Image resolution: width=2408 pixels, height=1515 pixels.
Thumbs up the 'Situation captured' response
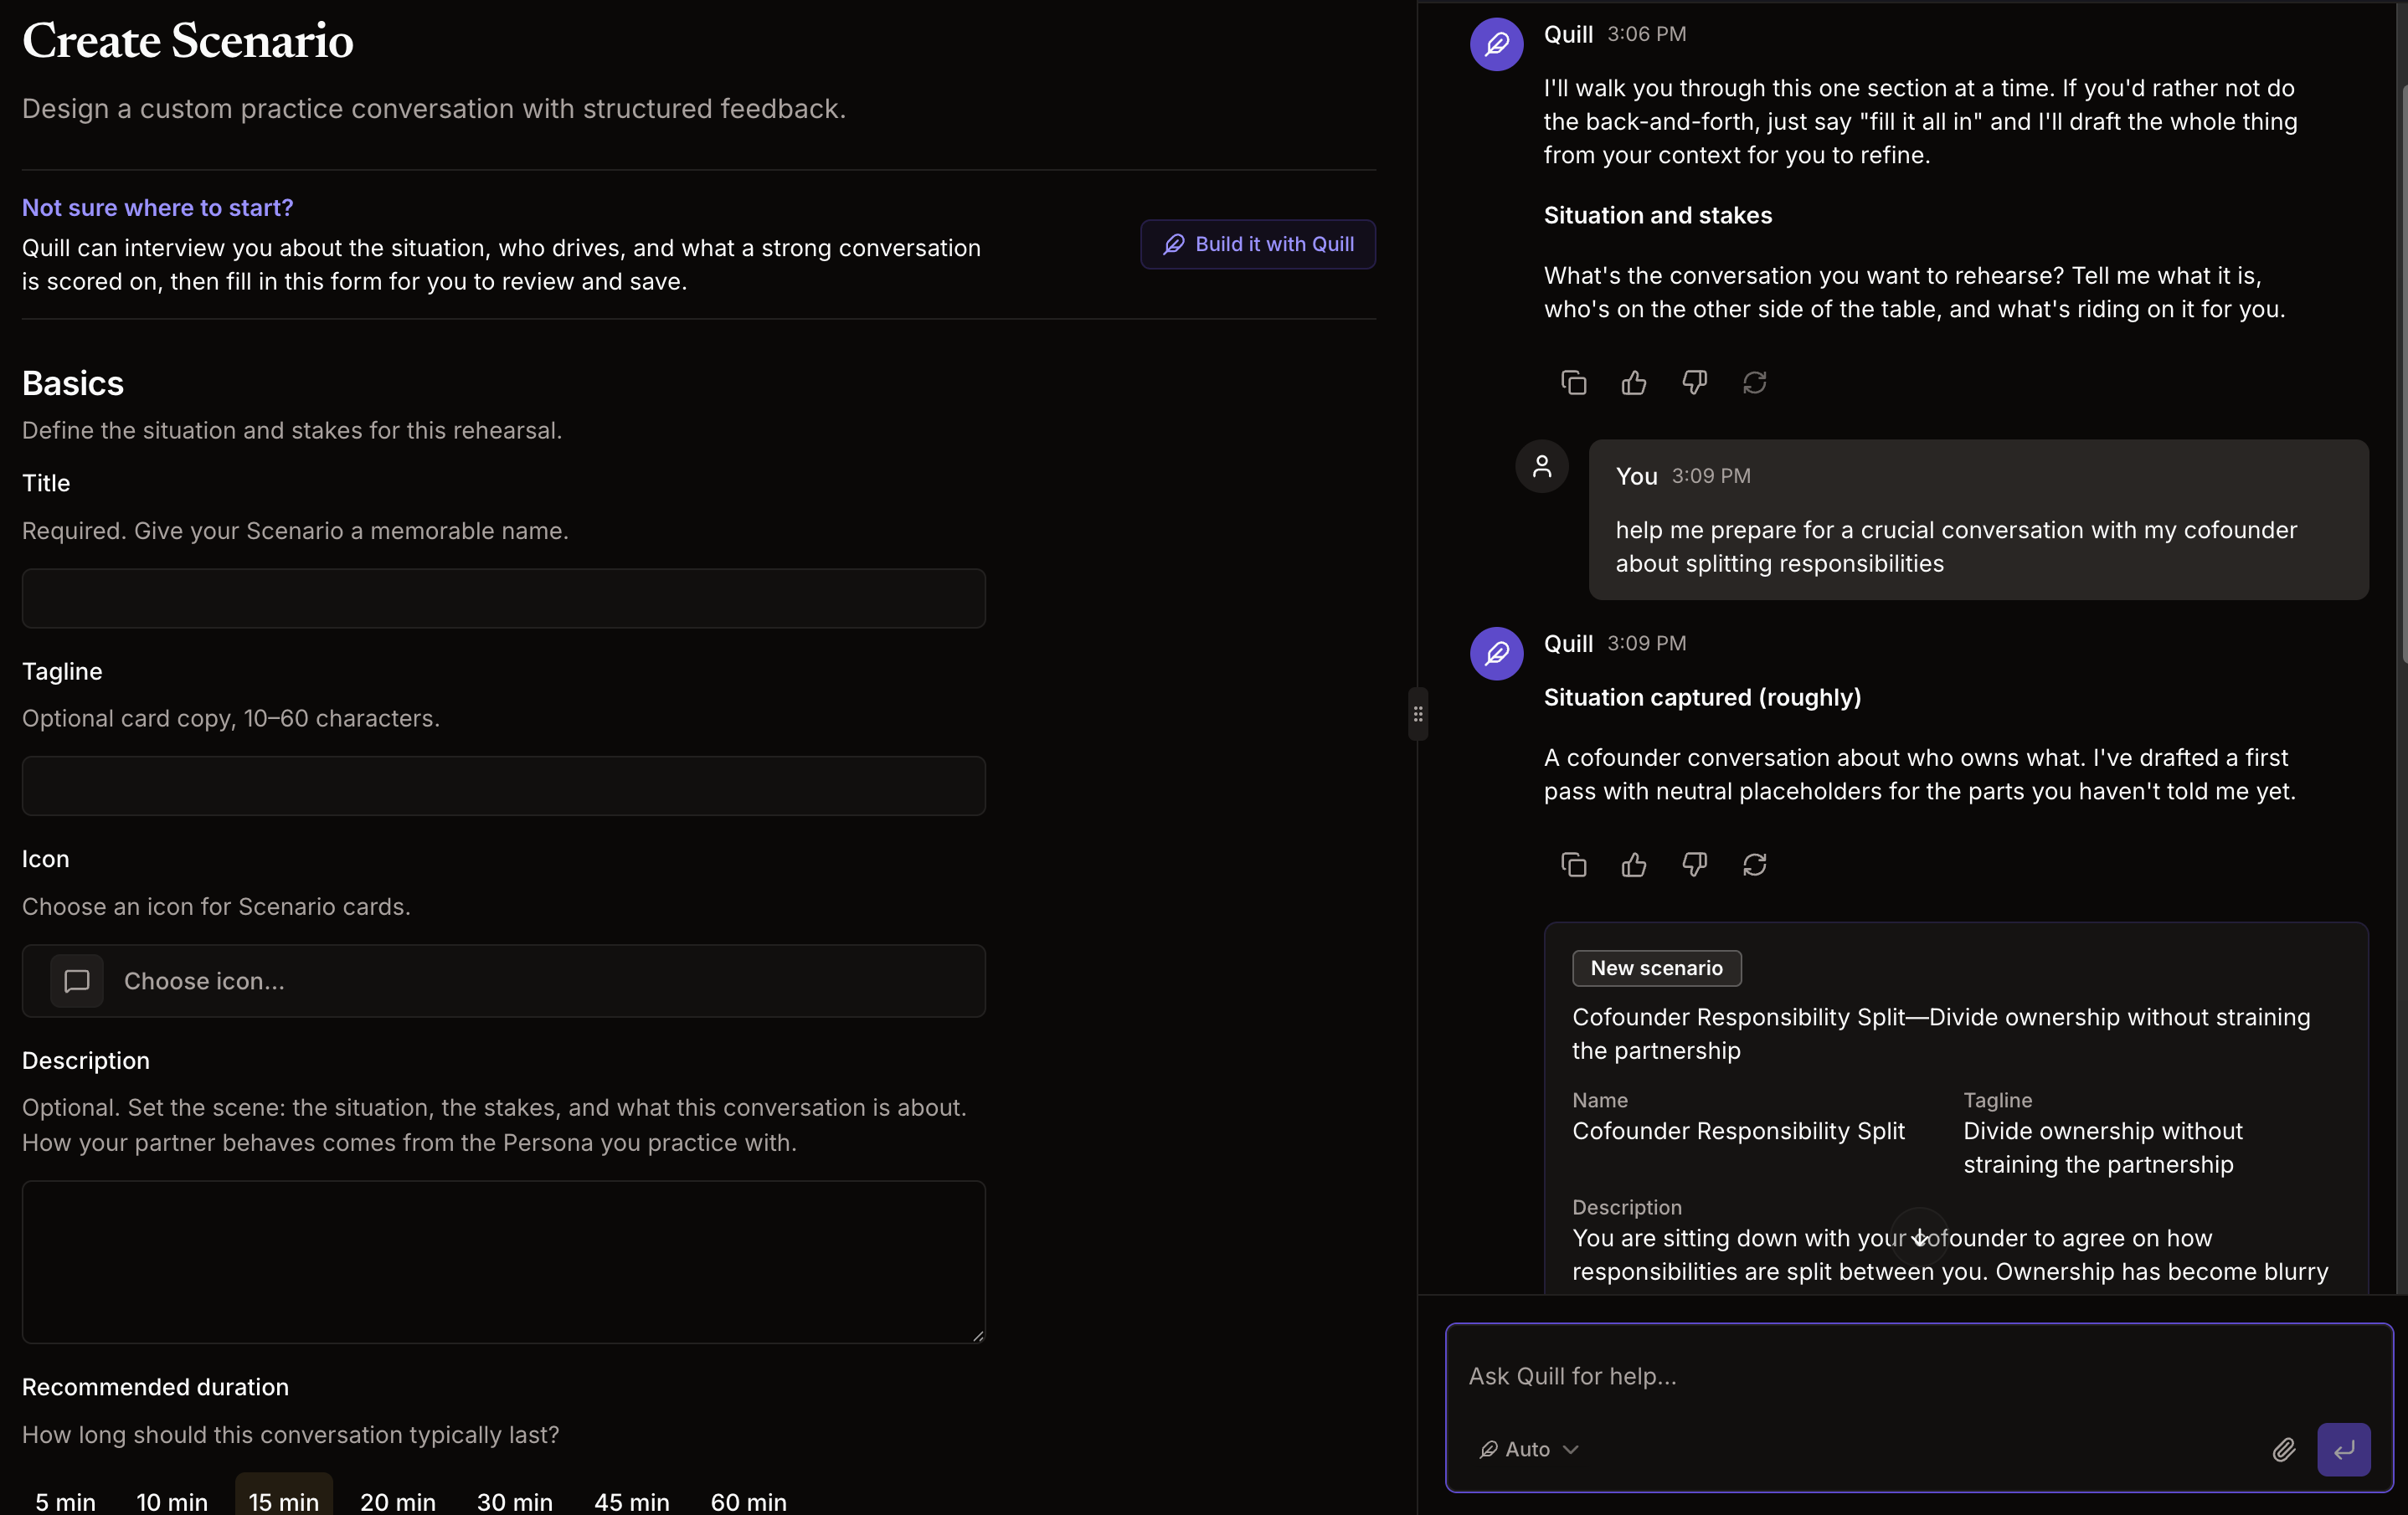click(1633, 865)
